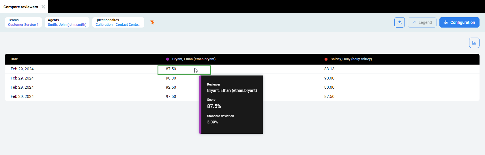Click the red dot for Holly Shirley
485x155 pixels.
(326, 59)
